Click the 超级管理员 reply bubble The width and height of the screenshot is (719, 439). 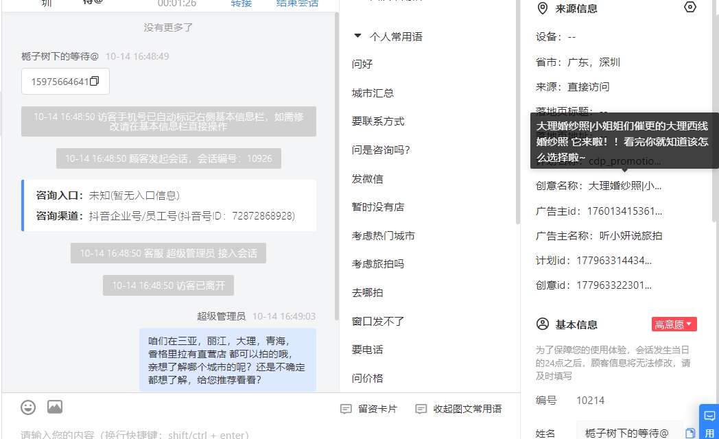(x=228, y=360)
